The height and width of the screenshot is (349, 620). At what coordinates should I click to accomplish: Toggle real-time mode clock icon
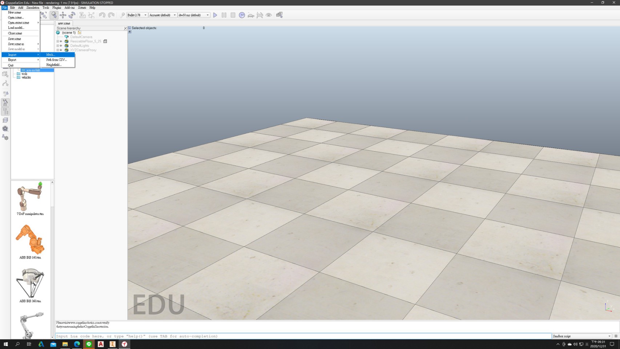click(x=242, y=15)
